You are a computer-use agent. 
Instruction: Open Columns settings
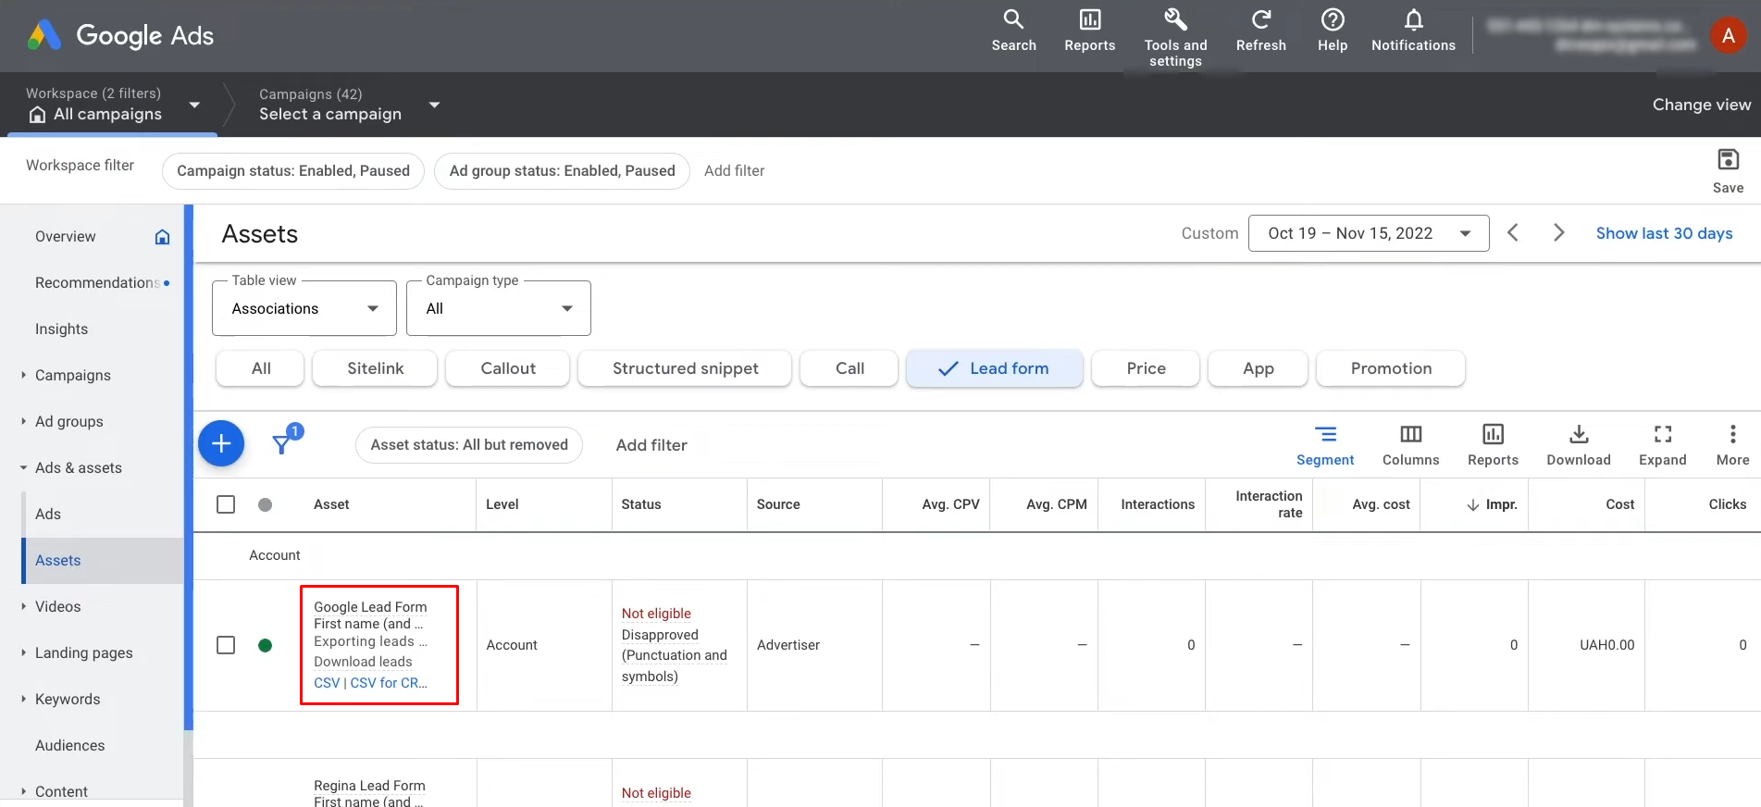click(1410, 445)
